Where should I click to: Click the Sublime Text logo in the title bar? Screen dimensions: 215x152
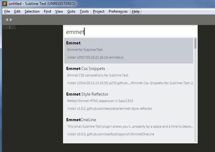pos(5,4)
